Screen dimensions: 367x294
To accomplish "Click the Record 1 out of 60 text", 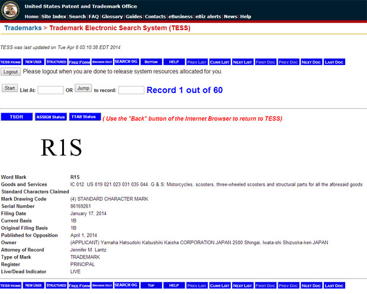I will (185, 90).
